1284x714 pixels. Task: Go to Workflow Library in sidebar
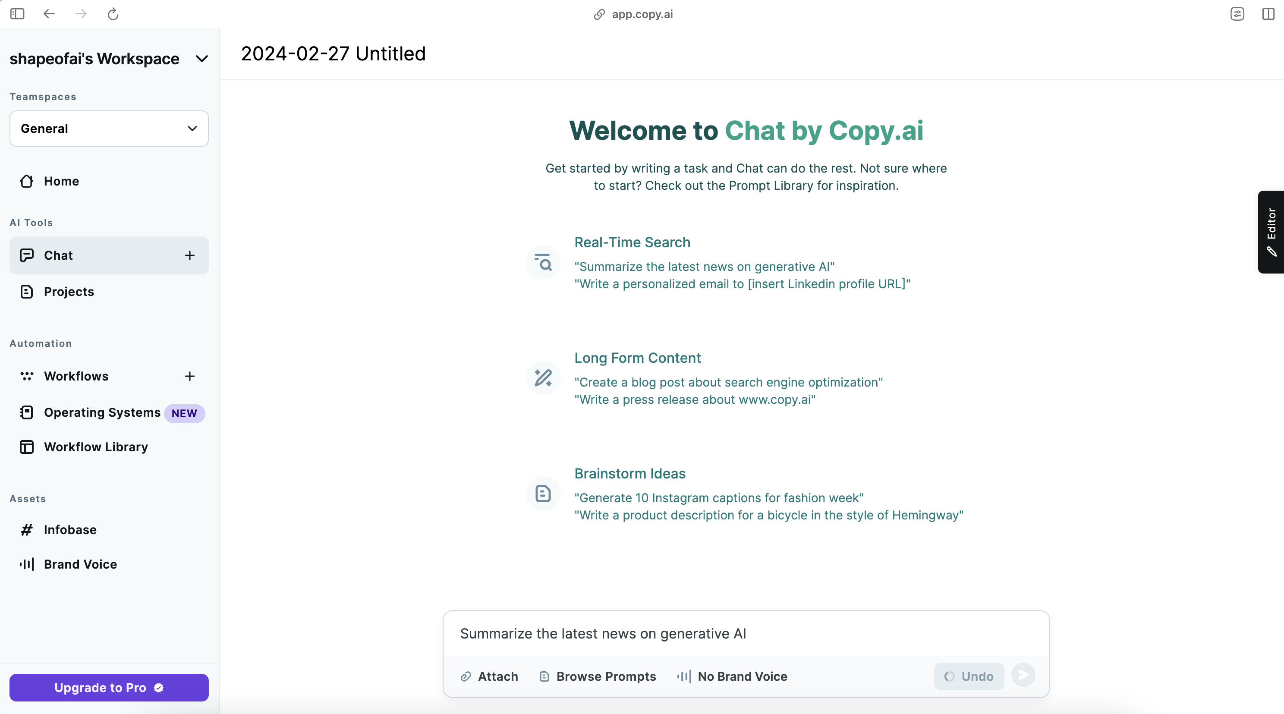click(x=96, y=447)
